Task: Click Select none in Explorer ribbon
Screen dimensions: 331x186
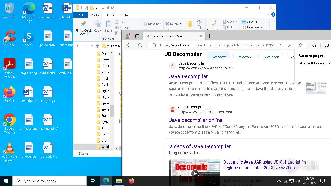Action: coord(252,27)
